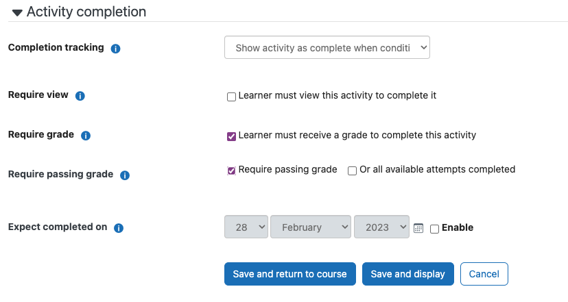
Task: Open Require passing grade help icon
Action: [x=125, y=175]
